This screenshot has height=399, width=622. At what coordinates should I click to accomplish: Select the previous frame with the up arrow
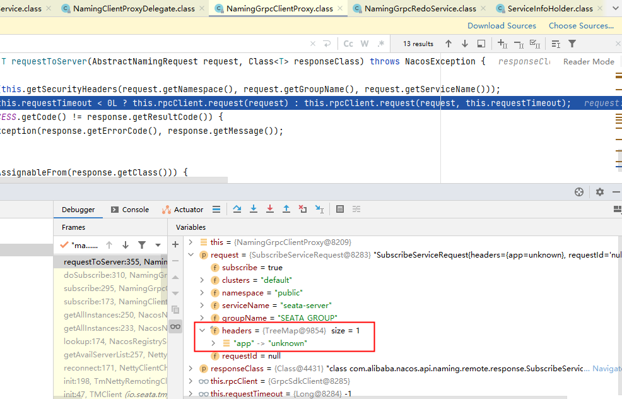click(109, 245)
